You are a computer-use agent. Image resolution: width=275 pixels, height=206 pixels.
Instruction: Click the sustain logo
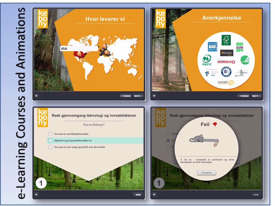pyautogui.click(x=226, y=82)
